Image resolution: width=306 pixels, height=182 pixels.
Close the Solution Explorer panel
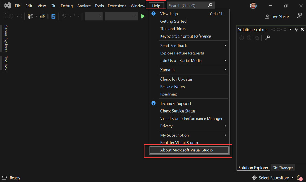(302, 29)
